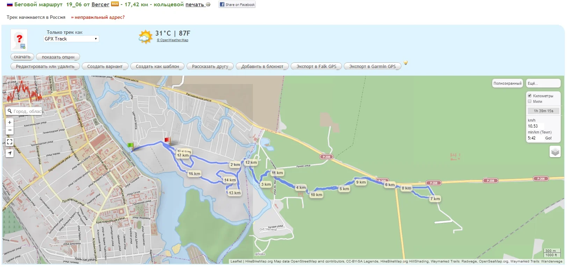Click the 4 km route marker
The image size is (567, 267).
tap(301, 188)
